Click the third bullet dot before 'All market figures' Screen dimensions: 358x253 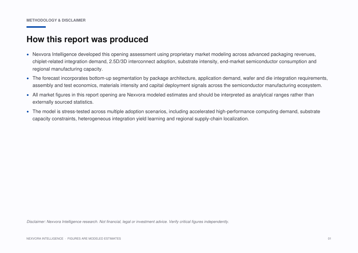tap(28, 95)
